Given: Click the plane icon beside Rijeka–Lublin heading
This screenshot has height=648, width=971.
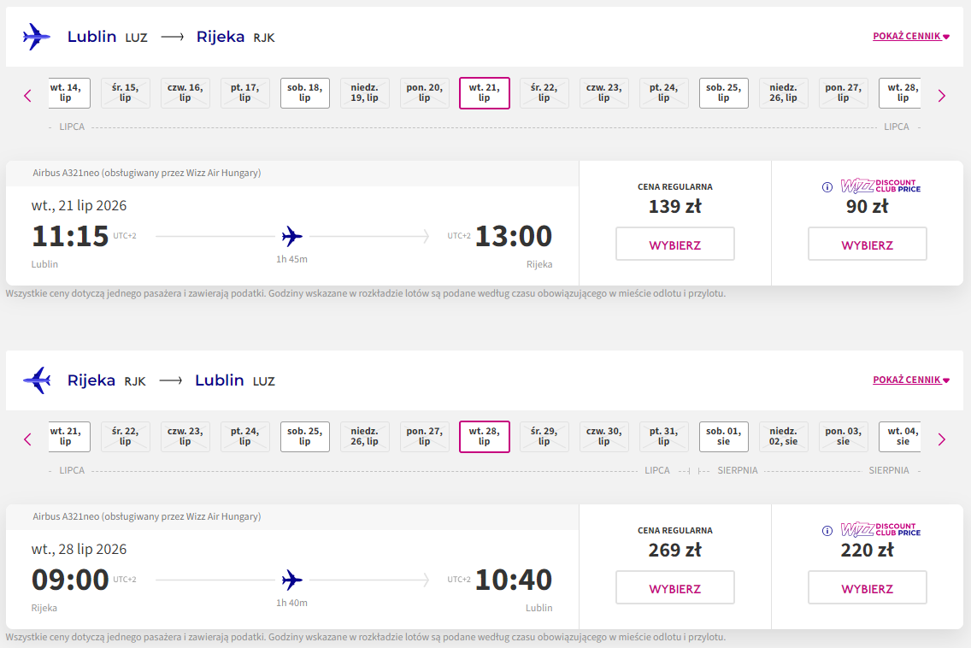Looking at the screenshot, I should click(37, 380).
